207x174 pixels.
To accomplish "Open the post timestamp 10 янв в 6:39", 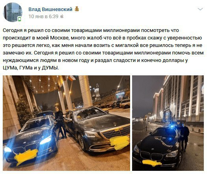I will (x=43, y=17).
